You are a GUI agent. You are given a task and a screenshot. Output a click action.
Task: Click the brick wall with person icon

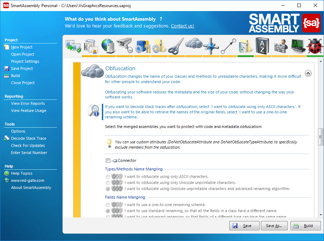[x=281, y=46]
